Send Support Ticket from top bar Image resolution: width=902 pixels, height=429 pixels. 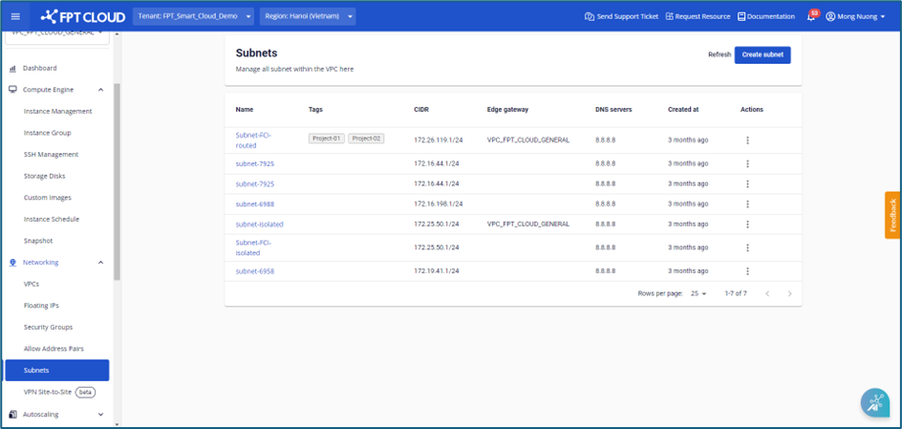621,16
